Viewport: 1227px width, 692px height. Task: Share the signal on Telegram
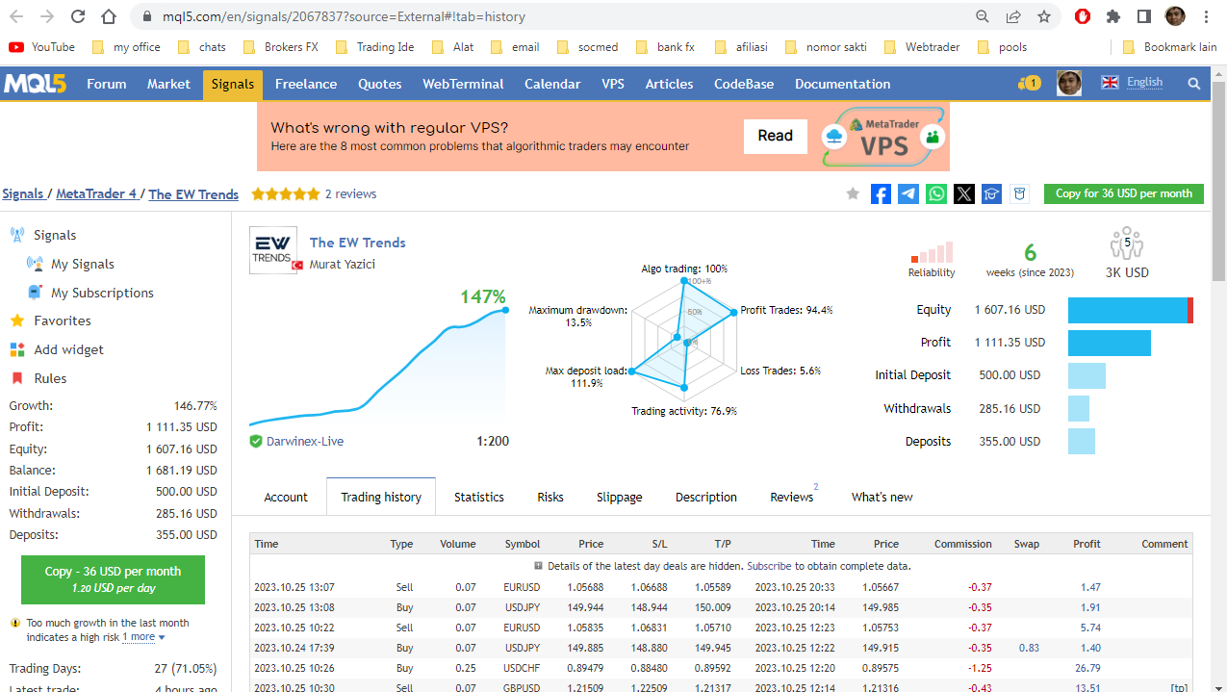(x=908, y=193)
